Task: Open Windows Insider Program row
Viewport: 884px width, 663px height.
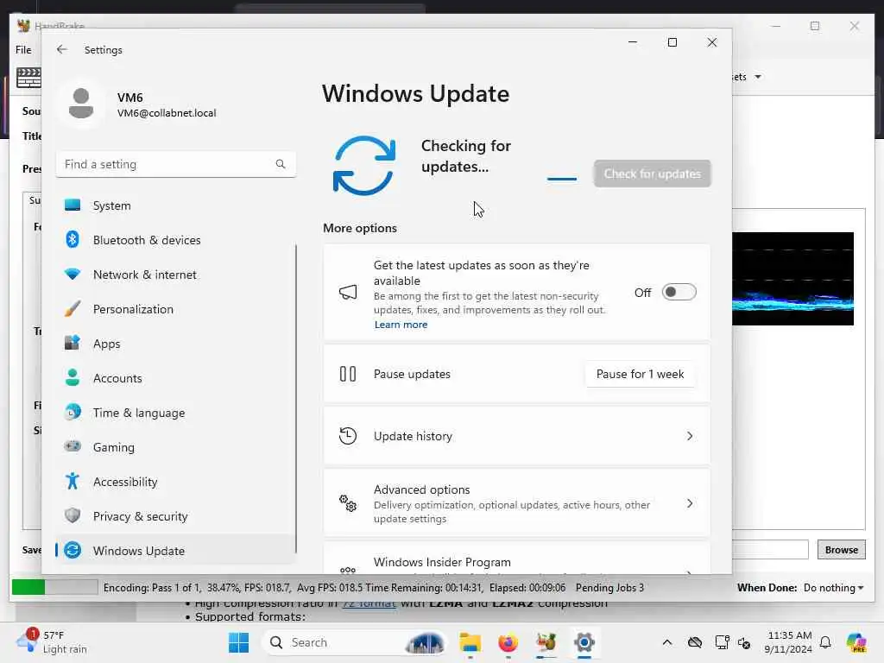Action: (516, 560)
